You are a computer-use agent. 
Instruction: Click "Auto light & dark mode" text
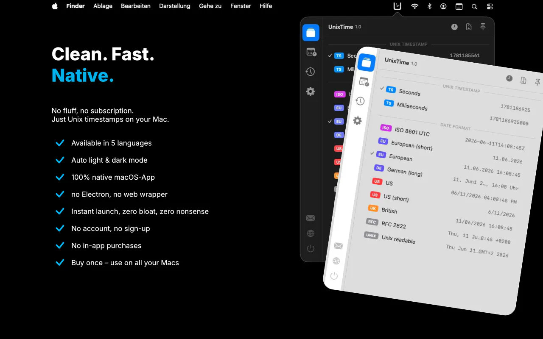point(109,160)
